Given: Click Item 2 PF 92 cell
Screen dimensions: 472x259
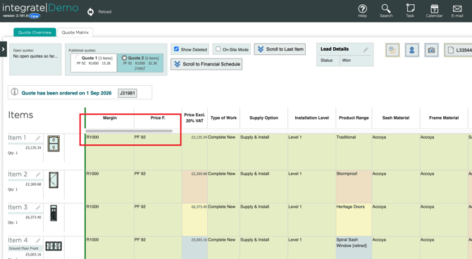Looking at the screenshot, I should click(x=158, y=187).
